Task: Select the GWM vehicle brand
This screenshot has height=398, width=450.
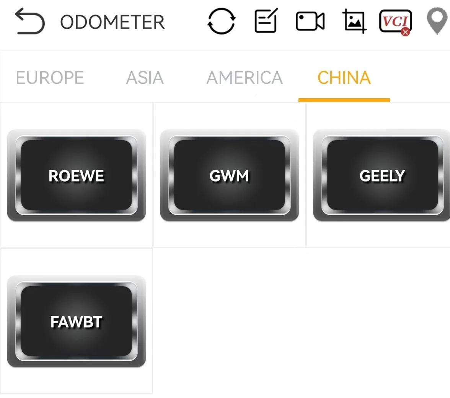Action: (x=229, y=175)
